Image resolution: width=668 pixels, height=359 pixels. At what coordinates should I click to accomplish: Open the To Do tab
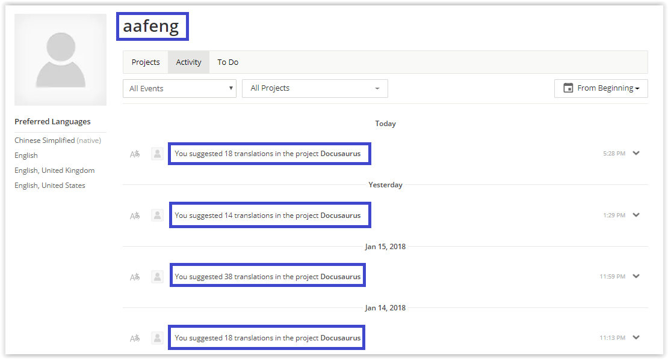tap(228, 62)
